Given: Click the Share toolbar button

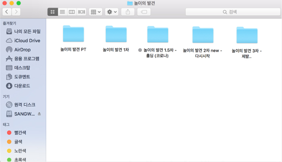Looking at the screenshot, I should [x=128, y=12].
